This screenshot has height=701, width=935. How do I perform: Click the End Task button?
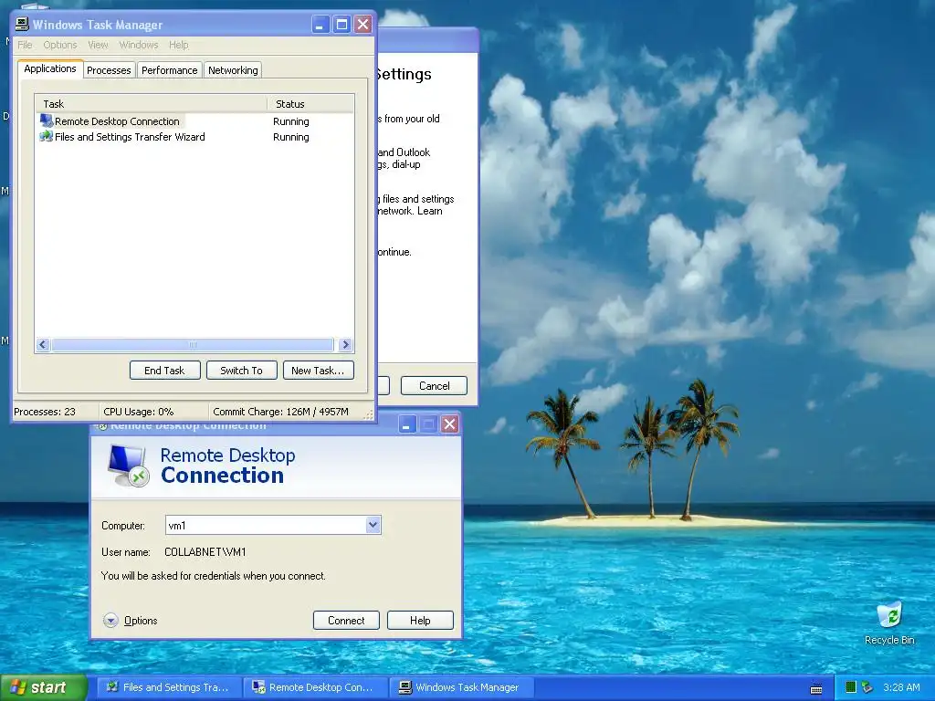pyautogui.click(x=164, y=371)
